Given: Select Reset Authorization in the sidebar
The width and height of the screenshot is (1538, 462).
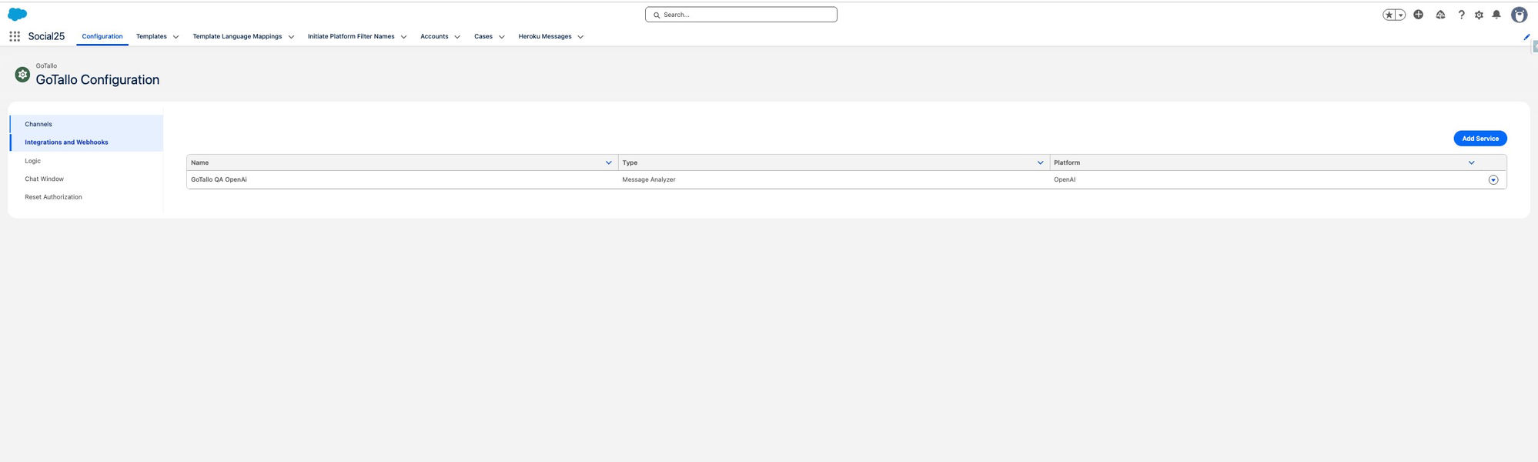Looking at the screenshot, I should tap(86, 197).
